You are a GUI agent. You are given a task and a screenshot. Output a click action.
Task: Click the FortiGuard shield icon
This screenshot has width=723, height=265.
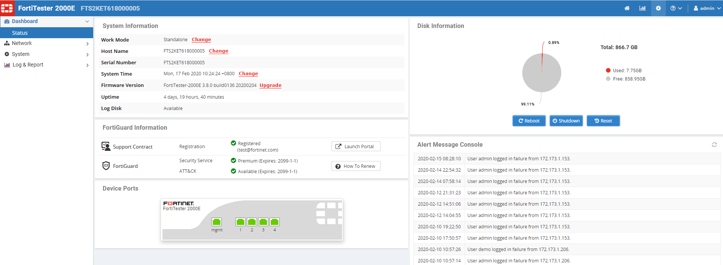click(x=106, y=166)
